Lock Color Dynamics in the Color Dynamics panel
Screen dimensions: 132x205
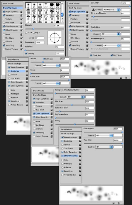tap(52, 114)
